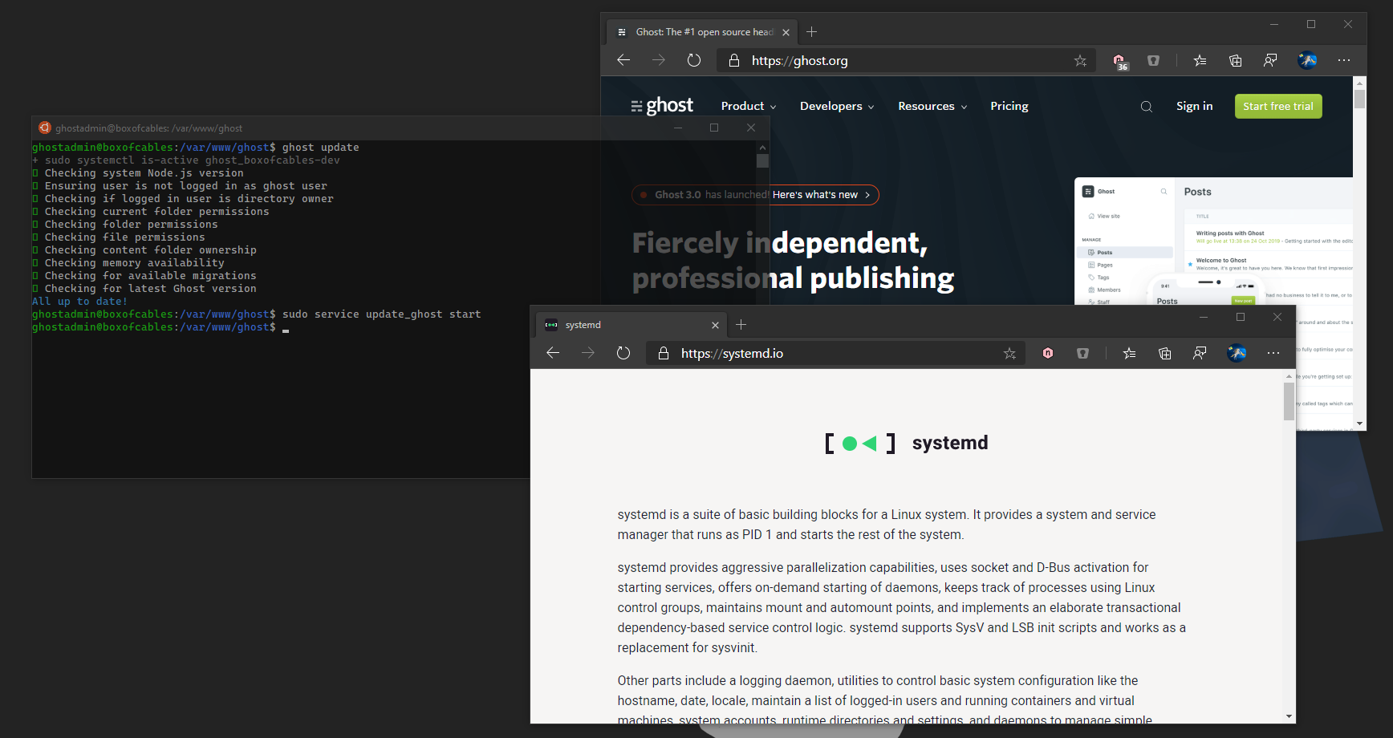Open Collections in ghost.org browser window
Screen dimensions: 1393x738
pos(1235,60)
